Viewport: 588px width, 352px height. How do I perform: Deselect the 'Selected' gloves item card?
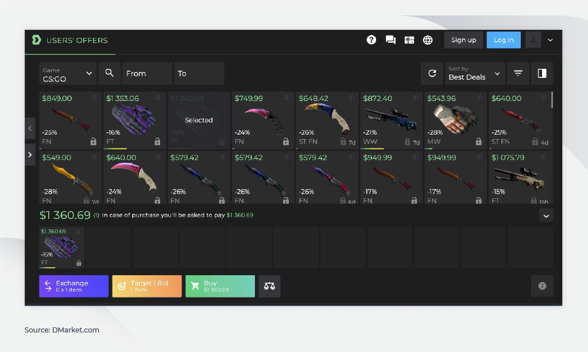click(x=199, y=120)
